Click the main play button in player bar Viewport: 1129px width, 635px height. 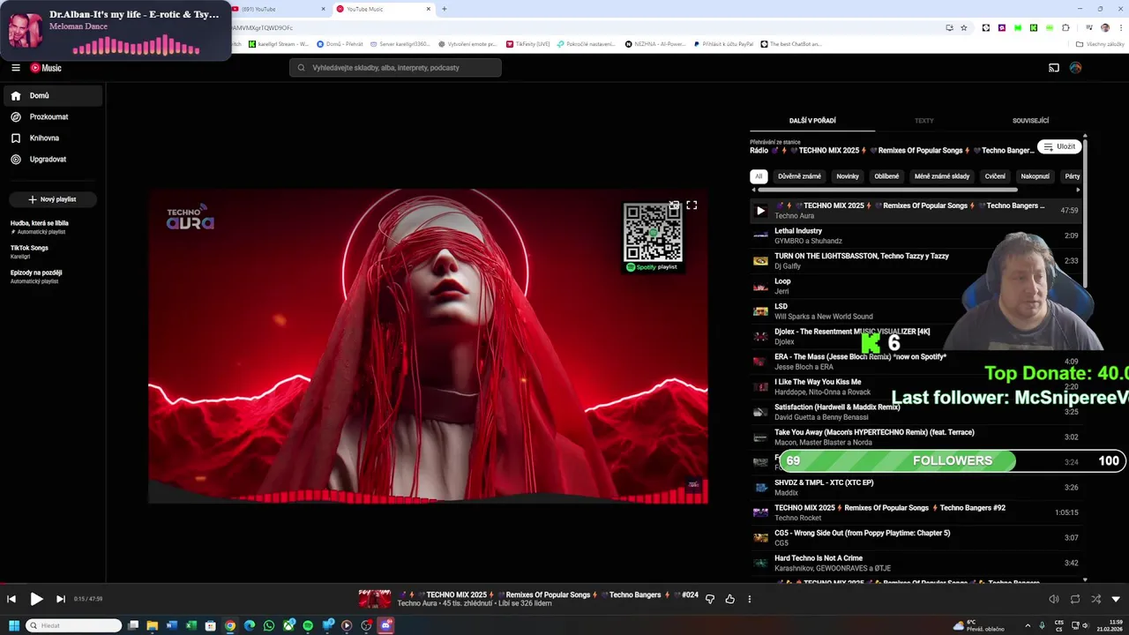[x=36, y=599]
